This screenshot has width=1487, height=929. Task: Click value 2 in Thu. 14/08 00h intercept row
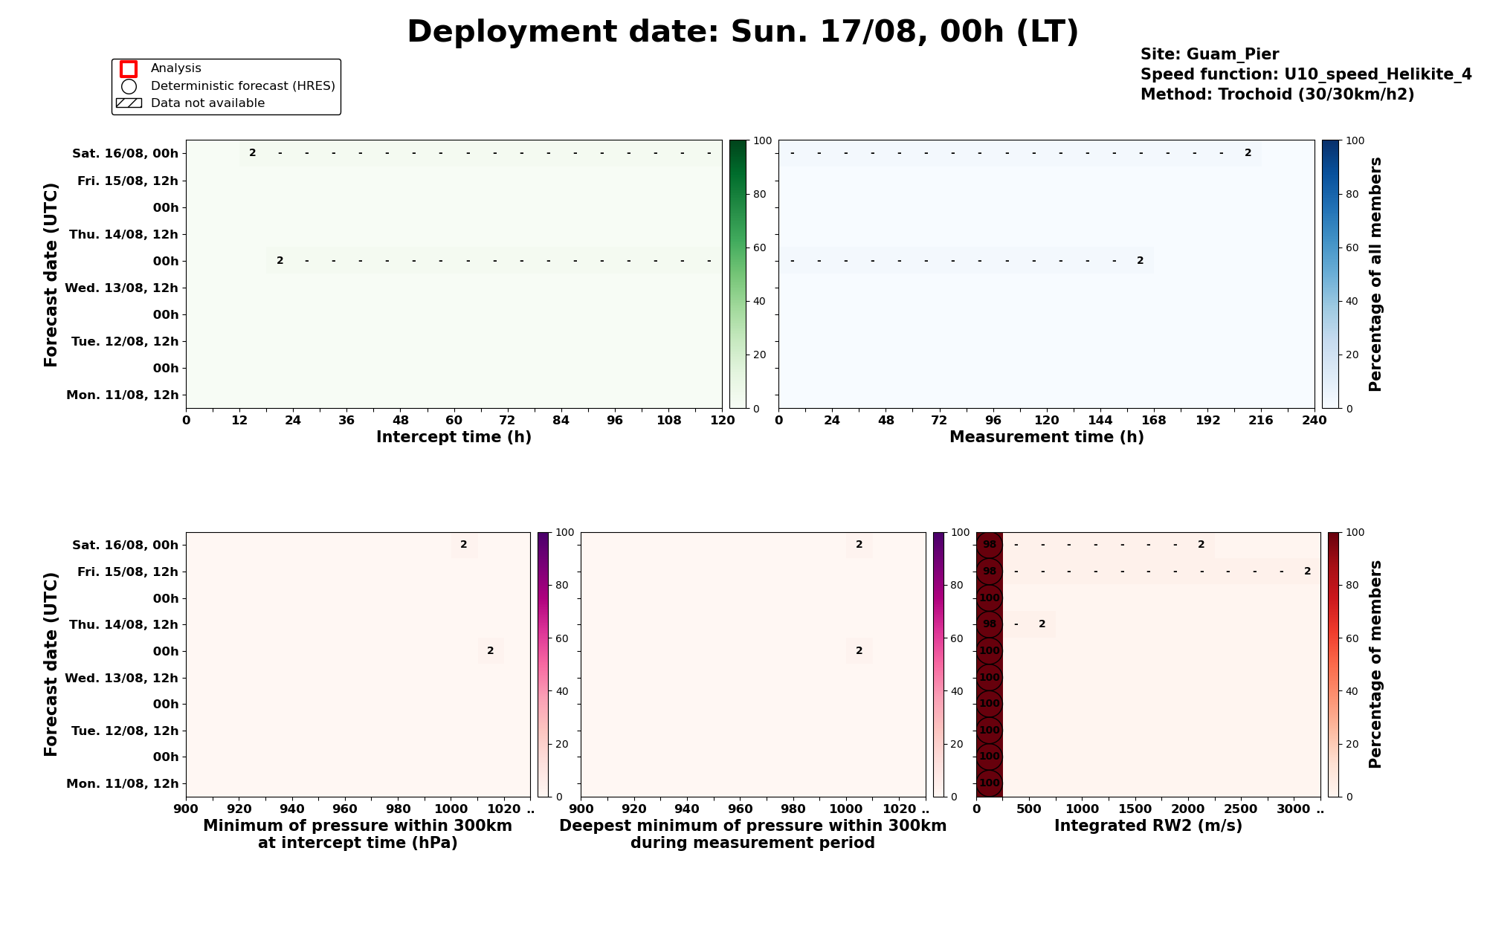(x=280, y=260)
